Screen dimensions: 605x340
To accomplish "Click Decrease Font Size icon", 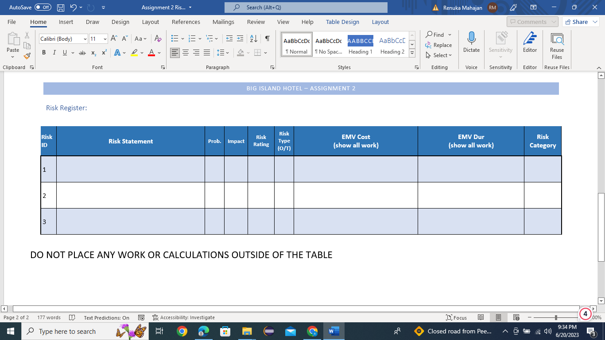I will [x=125, y=39].
